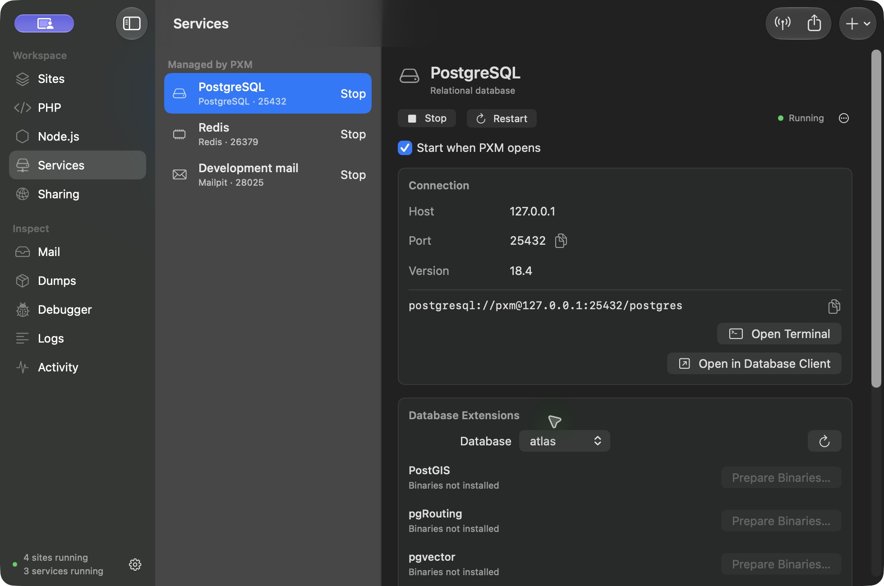Screen dimensions: 884x586
Task: Open the Database atlas dropdown
Action: coord(564,441)
